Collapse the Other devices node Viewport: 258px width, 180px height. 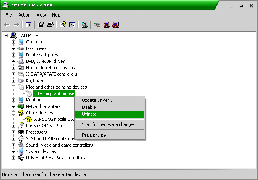click(x=14, y=113)
